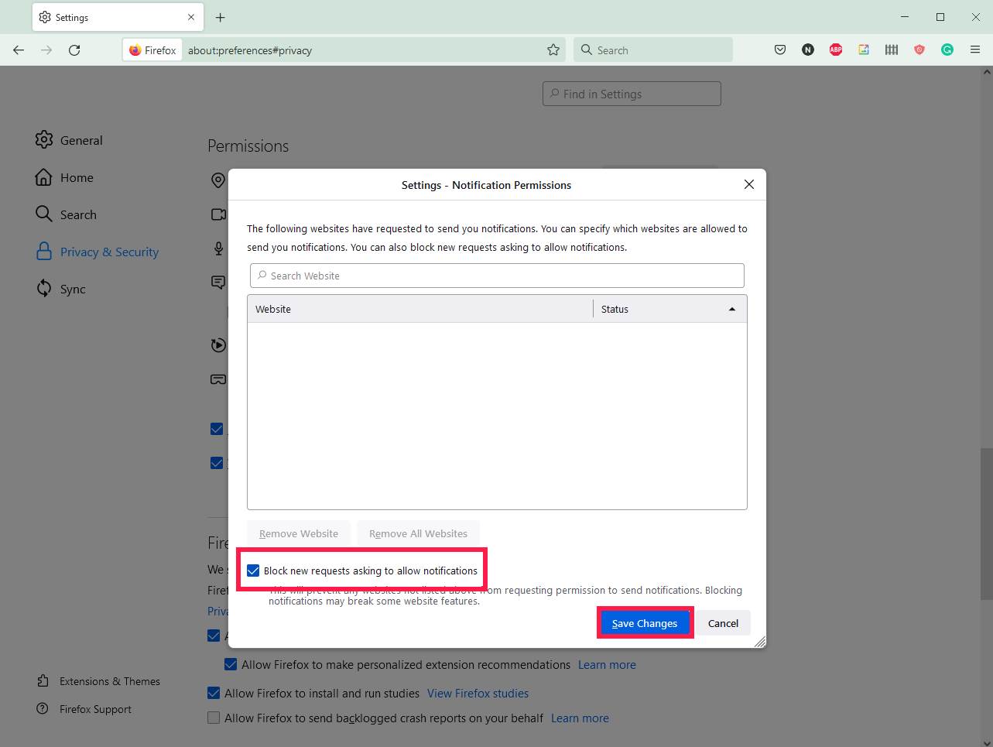The image size is (993, 747).
Task: Open a new tab with plus button
Action: [221, 17]
